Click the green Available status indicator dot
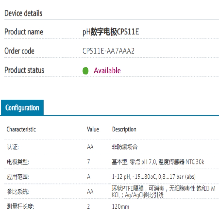Image resolution: width=219 pixels, height=219 pixels. [x=85, y=71]
